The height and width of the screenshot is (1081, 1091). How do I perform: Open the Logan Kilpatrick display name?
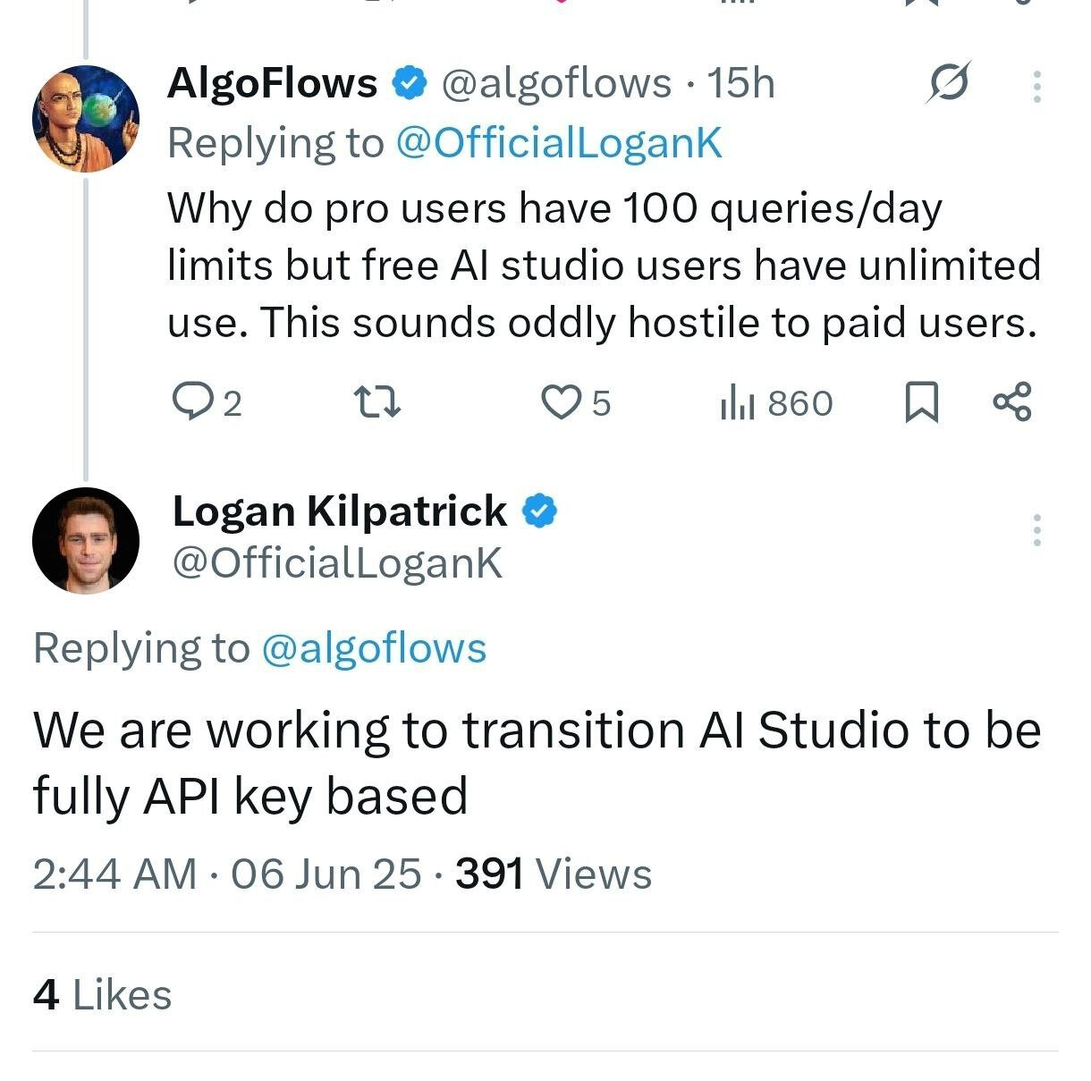coord(339,511)
